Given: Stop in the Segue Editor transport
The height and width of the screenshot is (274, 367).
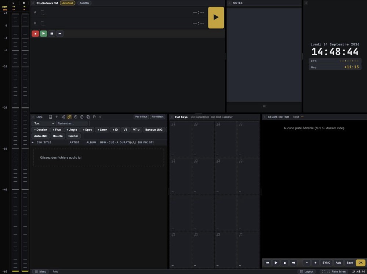Looking at the screenshot, I should pos(285,263).
